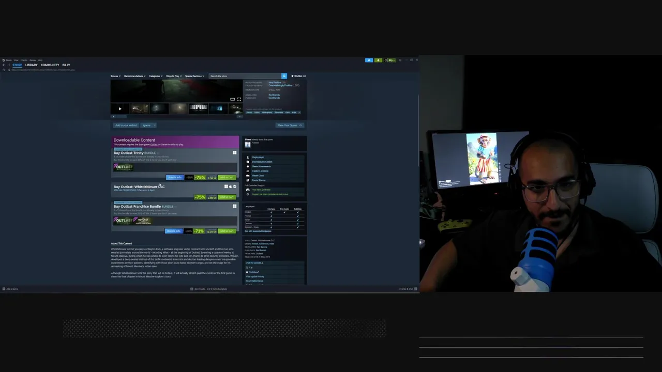Switch to the COMMUNITY tab
Screen dimensions: 662x372
[50, 65]
